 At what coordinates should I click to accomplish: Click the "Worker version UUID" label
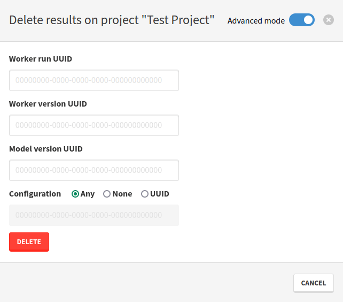[48, 104]
